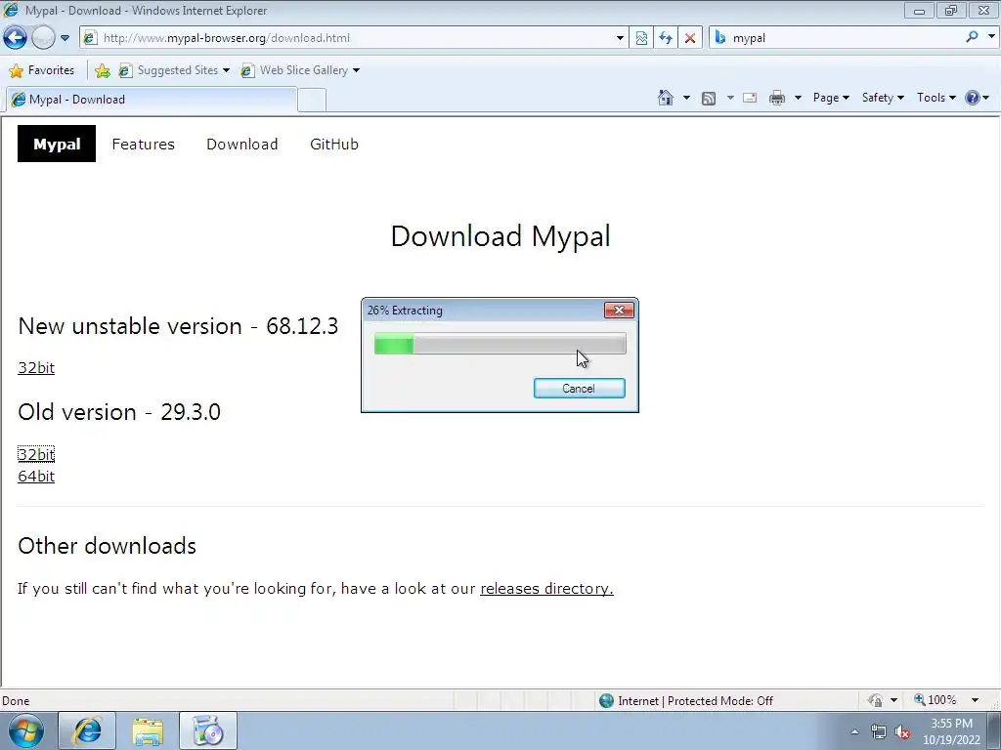Close the 26% Extracting dialog

[619, 310]
